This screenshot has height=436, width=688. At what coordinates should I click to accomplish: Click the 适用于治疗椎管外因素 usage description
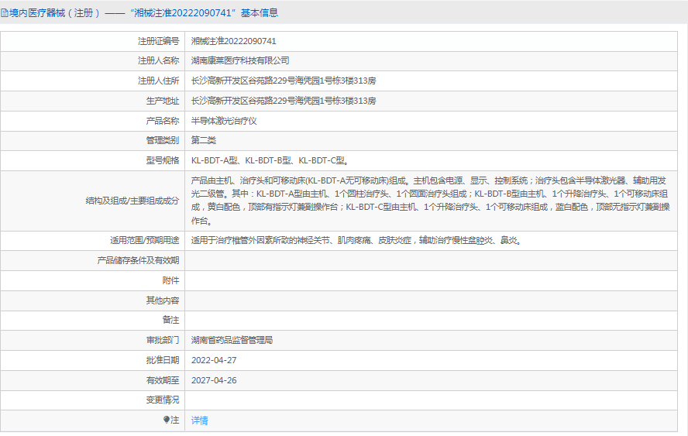(x=356, y=240)
